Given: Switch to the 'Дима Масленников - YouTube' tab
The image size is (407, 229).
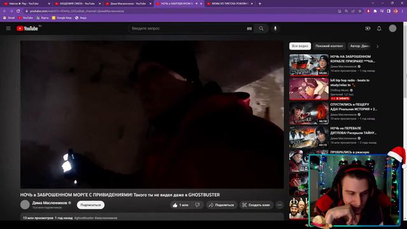Looking at the screenshot, I should click(x=128, y=4).
